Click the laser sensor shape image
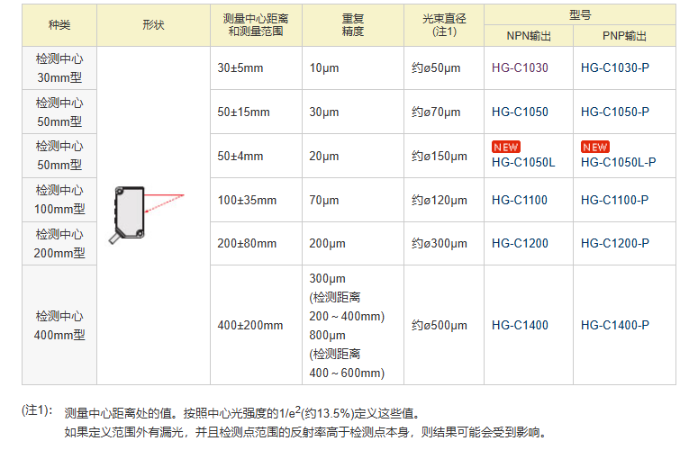Screen dimensions: 698x459 pyautogui.click(x=146, y=215)
